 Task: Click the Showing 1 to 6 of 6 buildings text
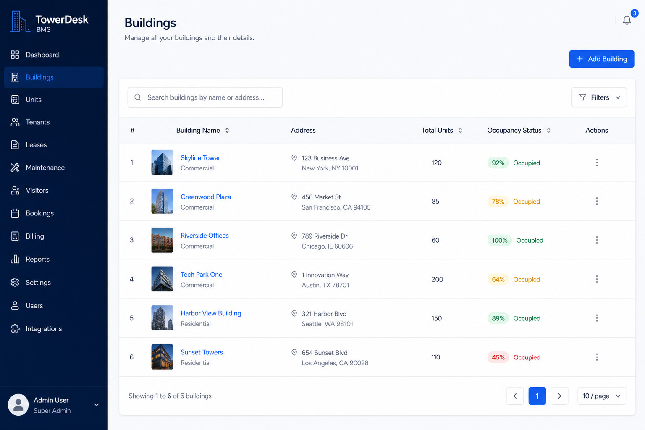click(x=170, y=396)
